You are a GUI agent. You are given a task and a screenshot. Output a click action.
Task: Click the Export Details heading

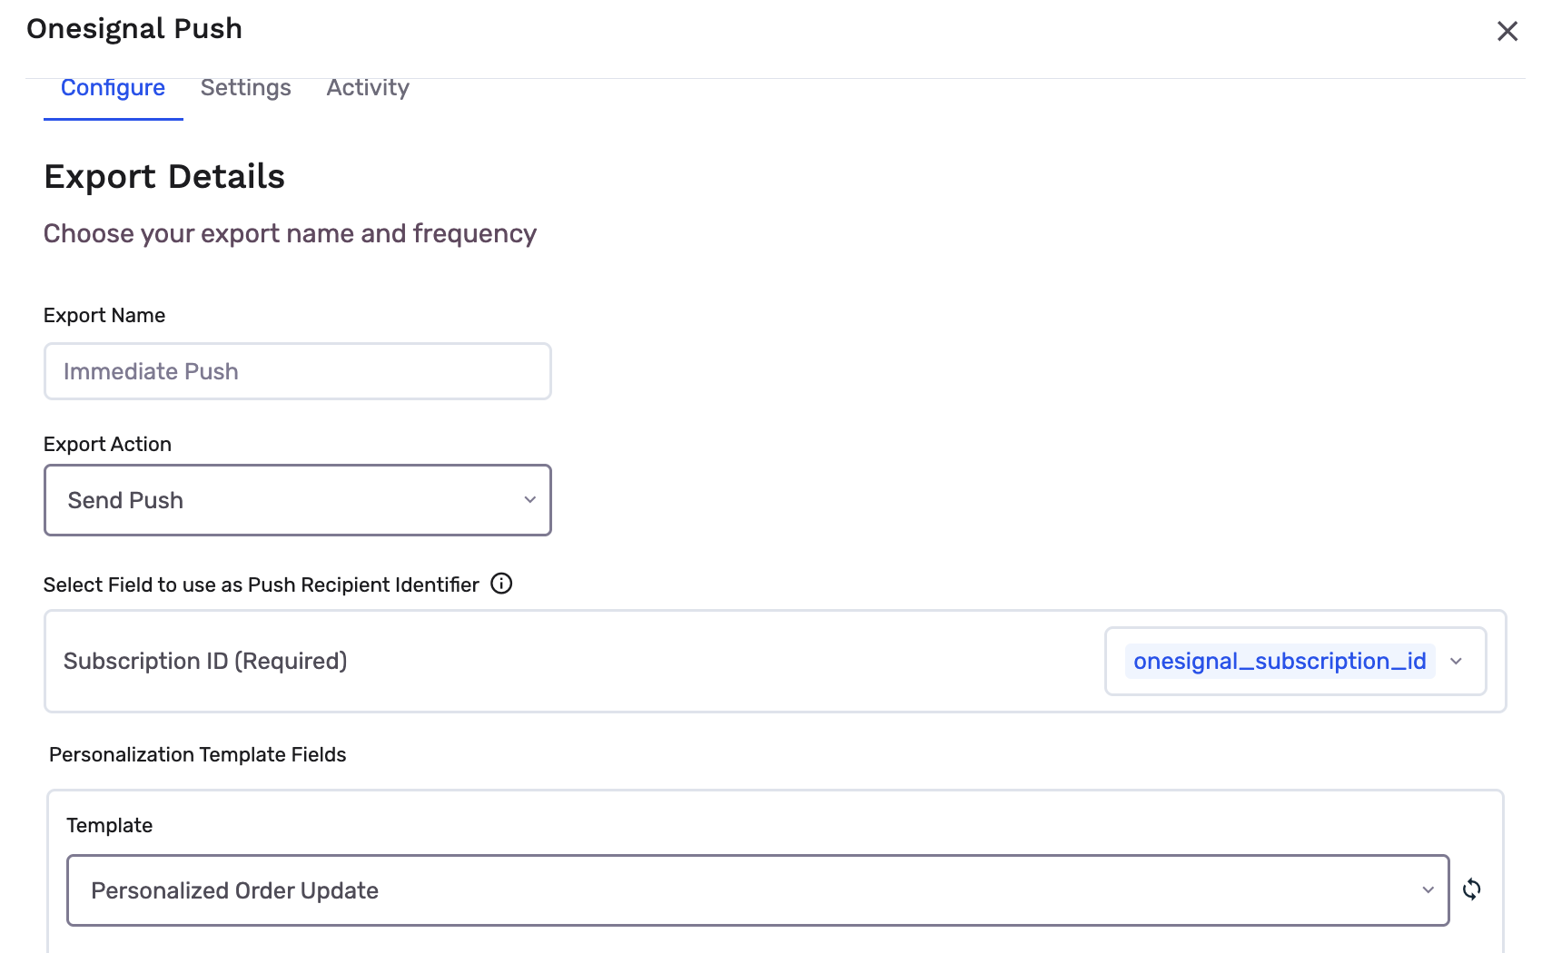point(163,176)
